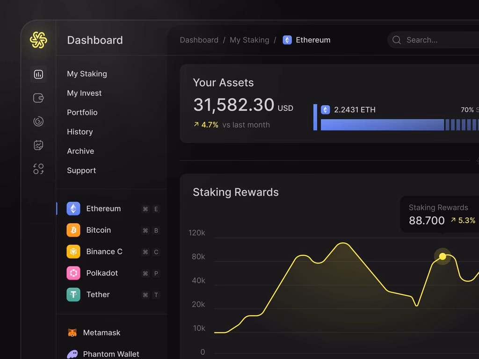Click the C shortcut key badge beside Binance C
Image resolution: width=479 pixels, height=359 pixels.
coord(156,252)
